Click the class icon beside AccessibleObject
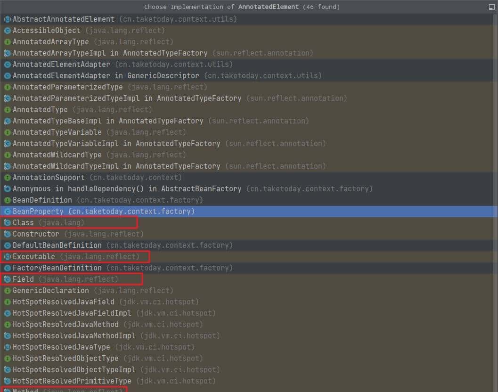 [x=7, y=31]
